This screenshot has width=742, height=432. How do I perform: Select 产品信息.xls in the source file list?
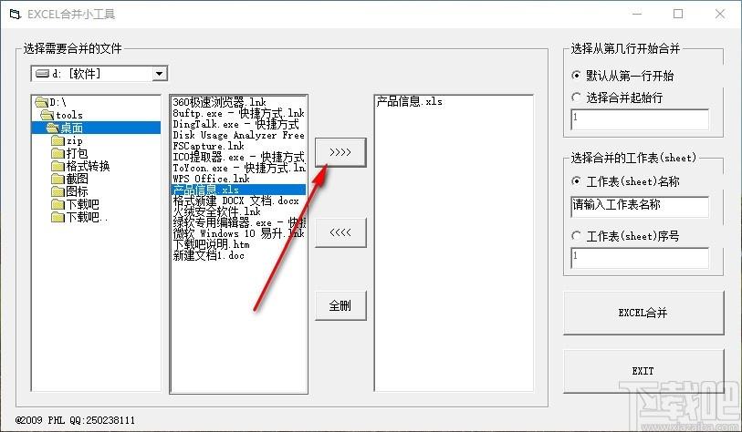pos(238,189)
